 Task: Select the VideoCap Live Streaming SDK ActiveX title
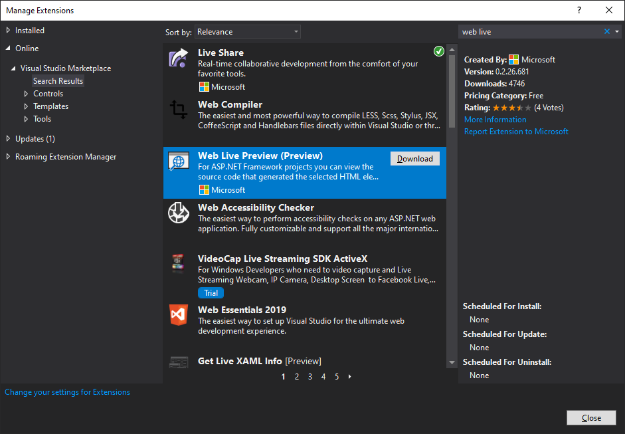pyautogui.click(x=282, y=259)
